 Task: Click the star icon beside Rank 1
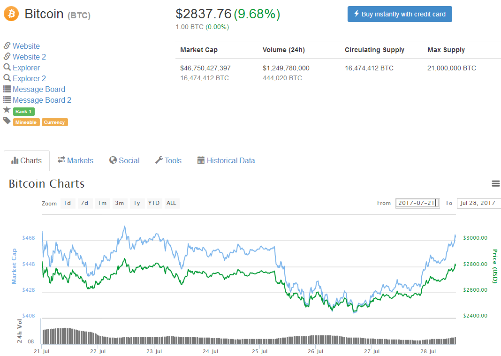coord(7,110)
